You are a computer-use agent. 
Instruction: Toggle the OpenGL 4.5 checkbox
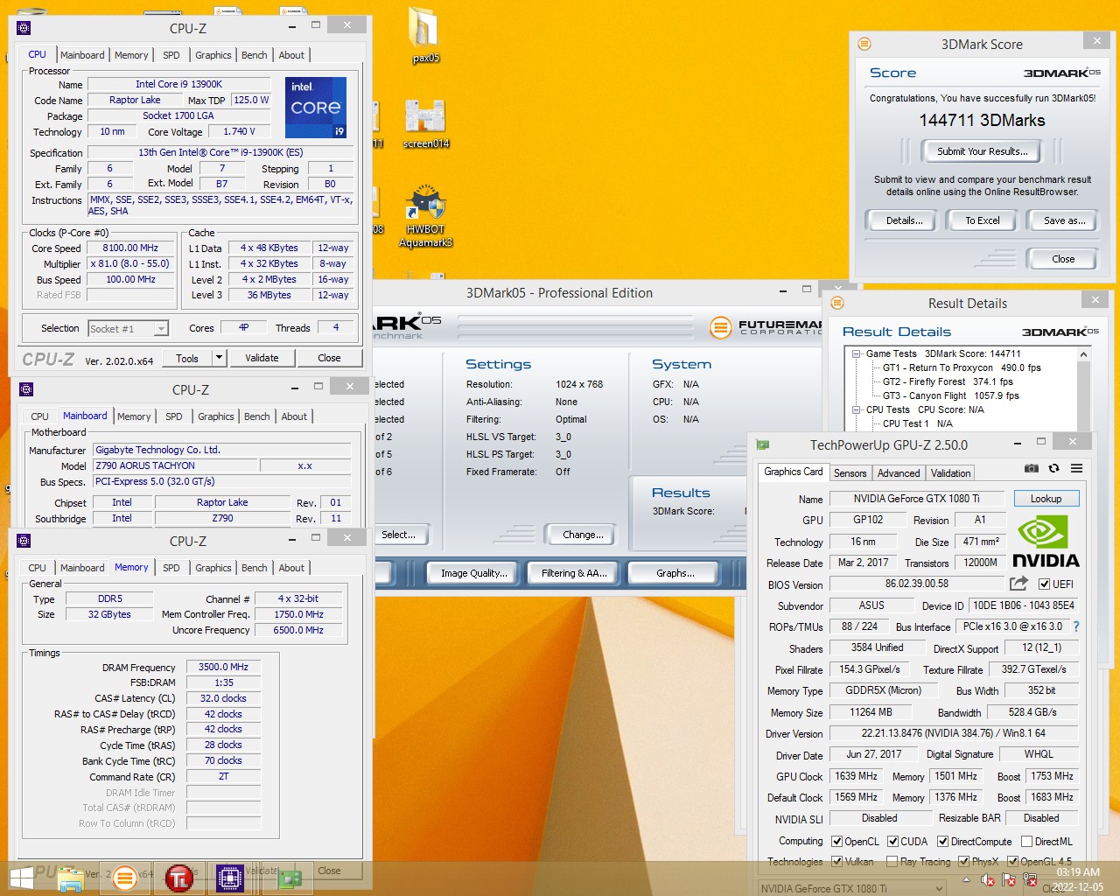coord(1012,861)
